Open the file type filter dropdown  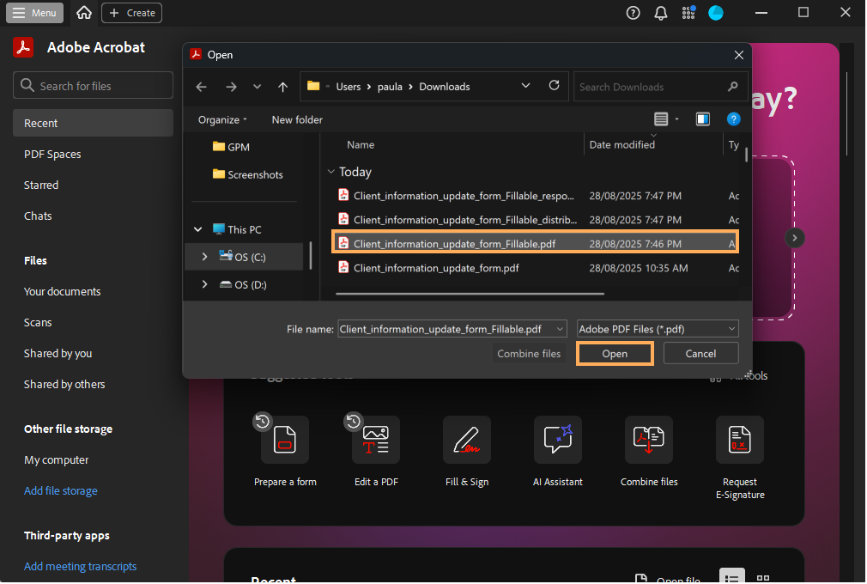click(x=658, y=329)
